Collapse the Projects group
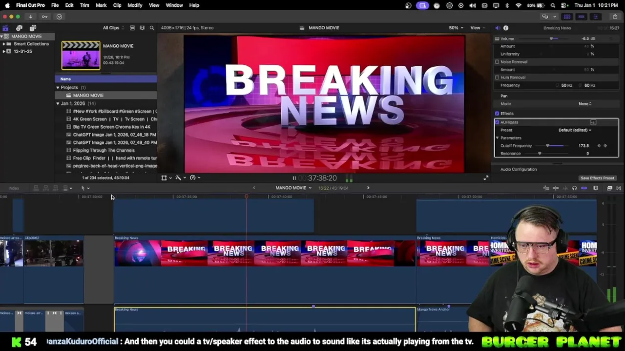This screenshot has height=351, width=625. pos(58,88)
